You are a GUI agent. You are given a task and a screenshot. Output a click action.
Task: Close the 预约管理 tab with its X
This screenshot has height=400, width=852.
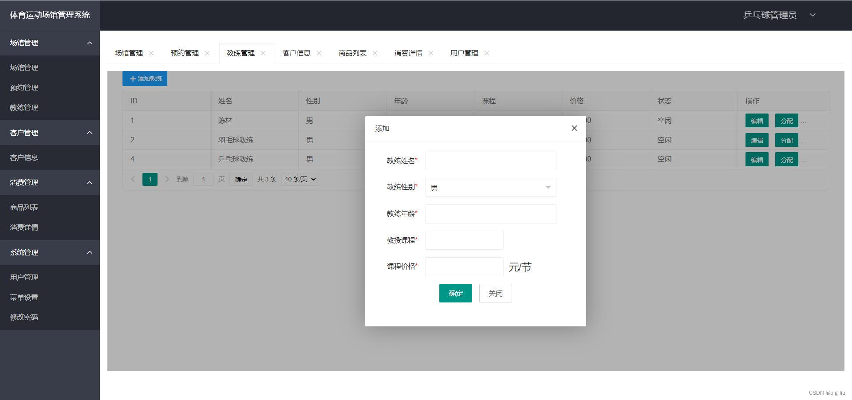207,53
